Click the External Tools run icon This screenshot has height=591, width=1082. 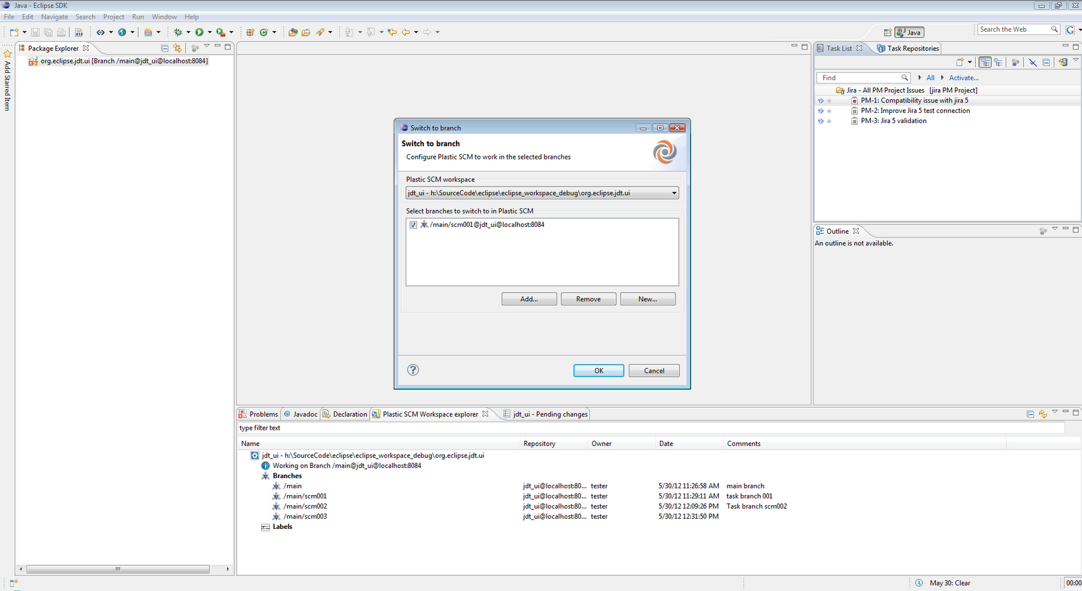(x=220, y=32)
